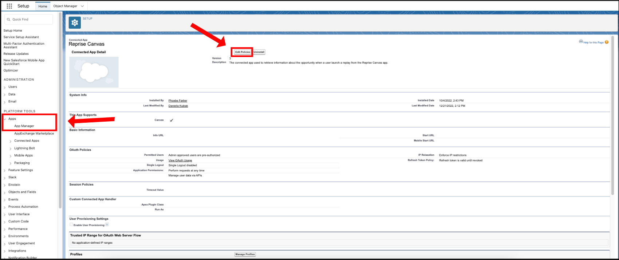Click the User Provisioning info icon
Image resolution: width=619 pixels, height=260 pixels.
[x=107, y=224]
